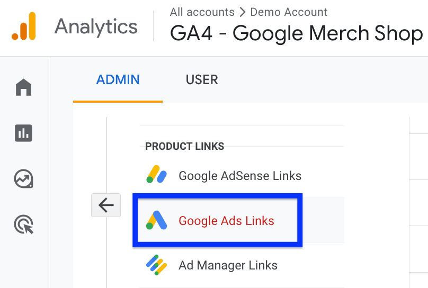This screenshot has height=288, width=428.
Task: Click the Google Ads logo icon
Action: coord(157,220)
